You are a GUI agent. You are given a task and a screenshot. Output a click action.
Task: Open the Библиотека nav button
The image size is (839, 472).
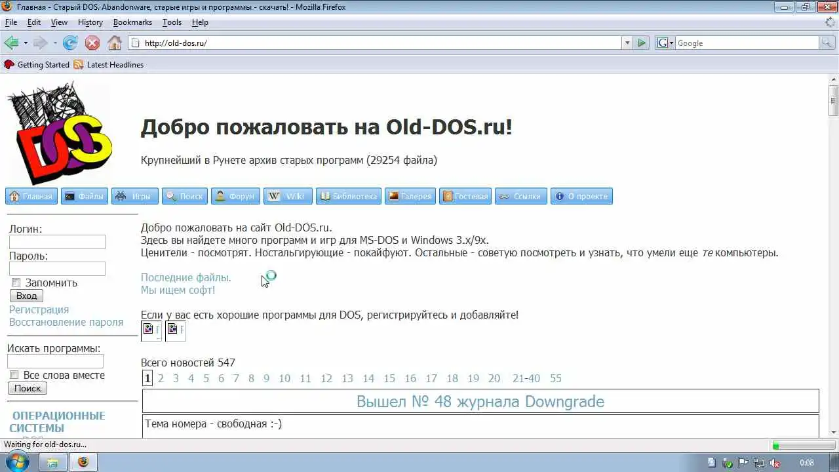(349, 196)
